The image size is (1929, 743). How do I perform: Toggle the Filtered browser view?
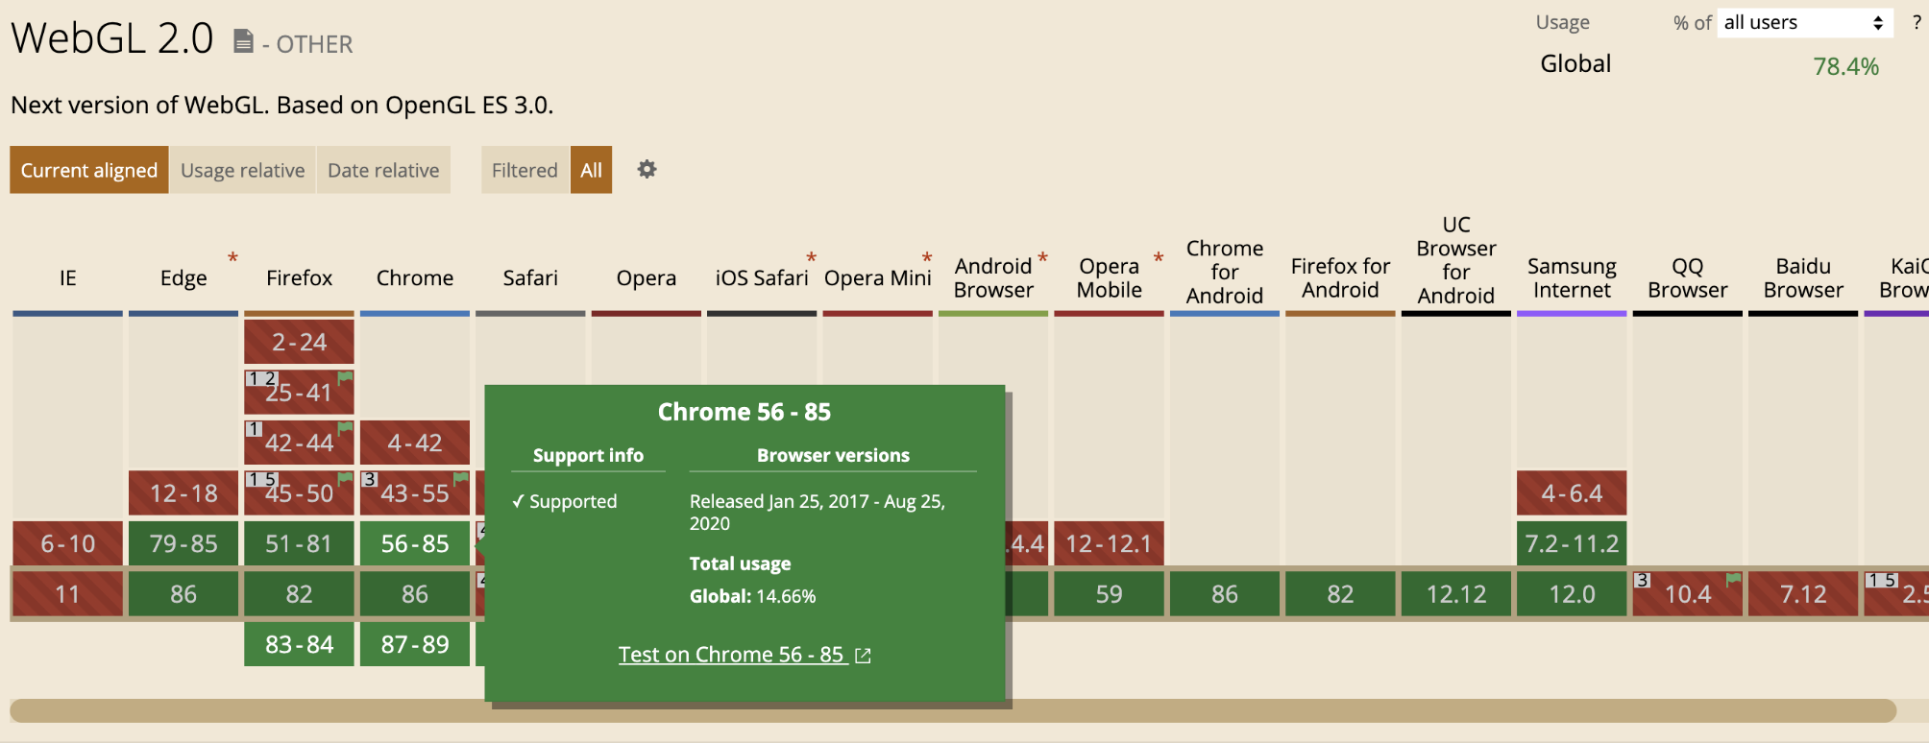525,170
